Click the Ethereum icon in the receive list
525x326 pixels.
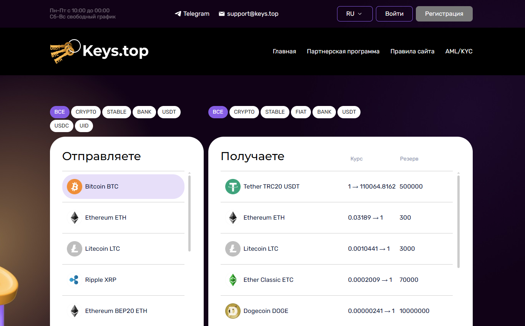click(x=233, y=218)
